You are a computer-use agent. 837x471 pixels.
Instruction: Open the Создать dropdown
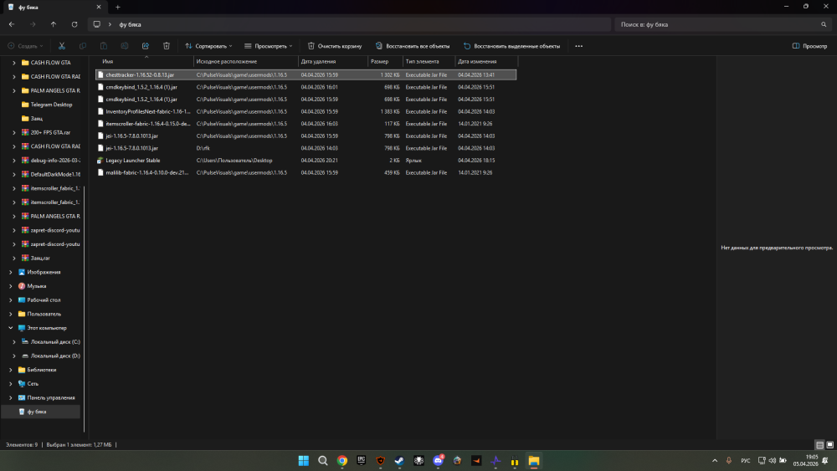click(26, 46)
